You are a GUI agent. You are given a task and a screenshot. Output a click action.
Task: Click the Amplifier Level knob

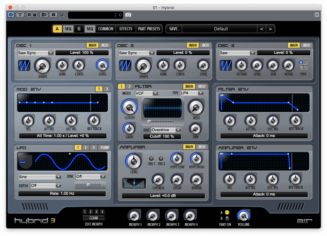click(x=134, y=161)
